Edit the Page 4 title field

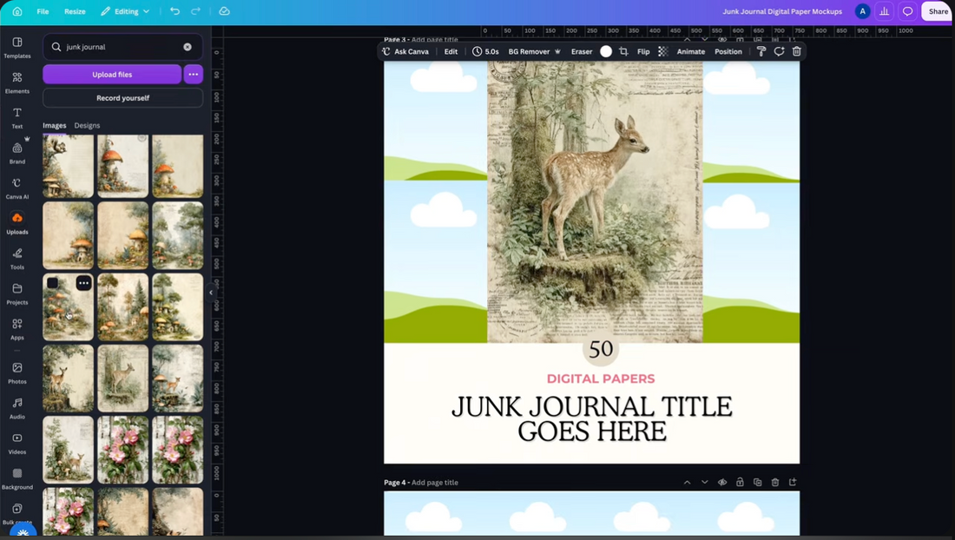point(435,482)
